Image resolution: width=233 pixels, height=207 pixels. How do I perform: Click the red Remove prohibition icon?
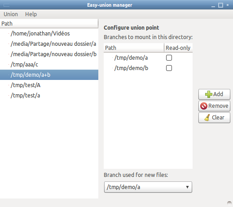[204, 106]
